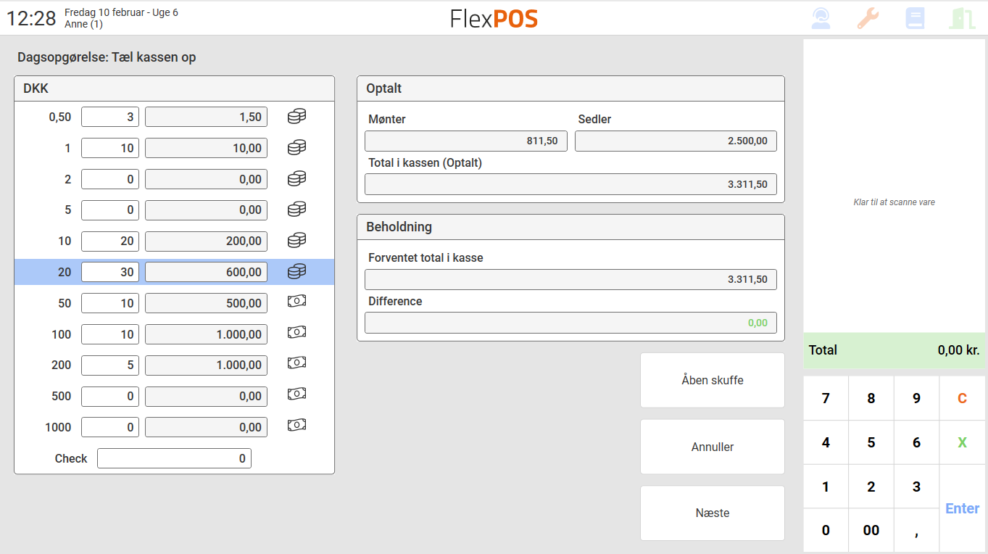
Task: Click the coin icon beside the 0,50 row
Action: coord(296,116)
